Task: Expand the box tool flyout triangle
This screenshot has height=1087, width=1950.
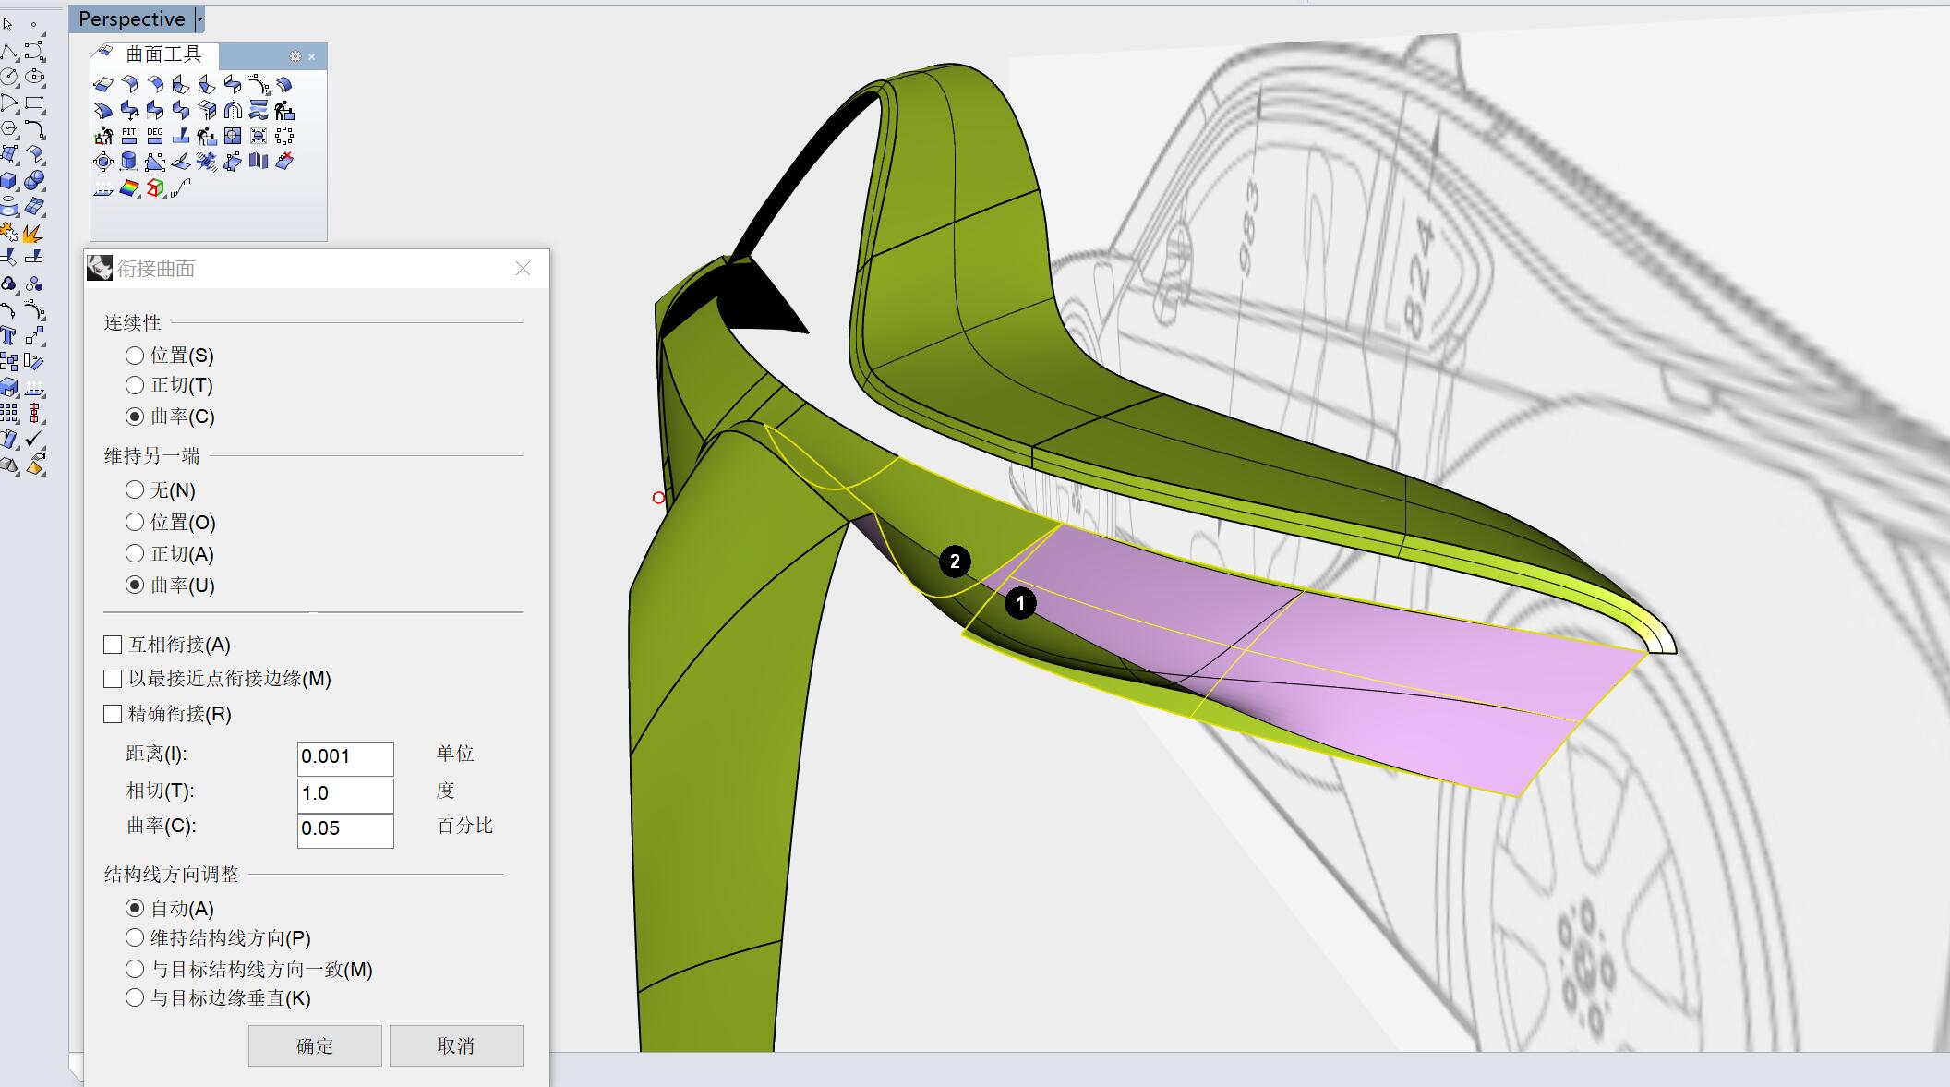Action: [18, 187]
